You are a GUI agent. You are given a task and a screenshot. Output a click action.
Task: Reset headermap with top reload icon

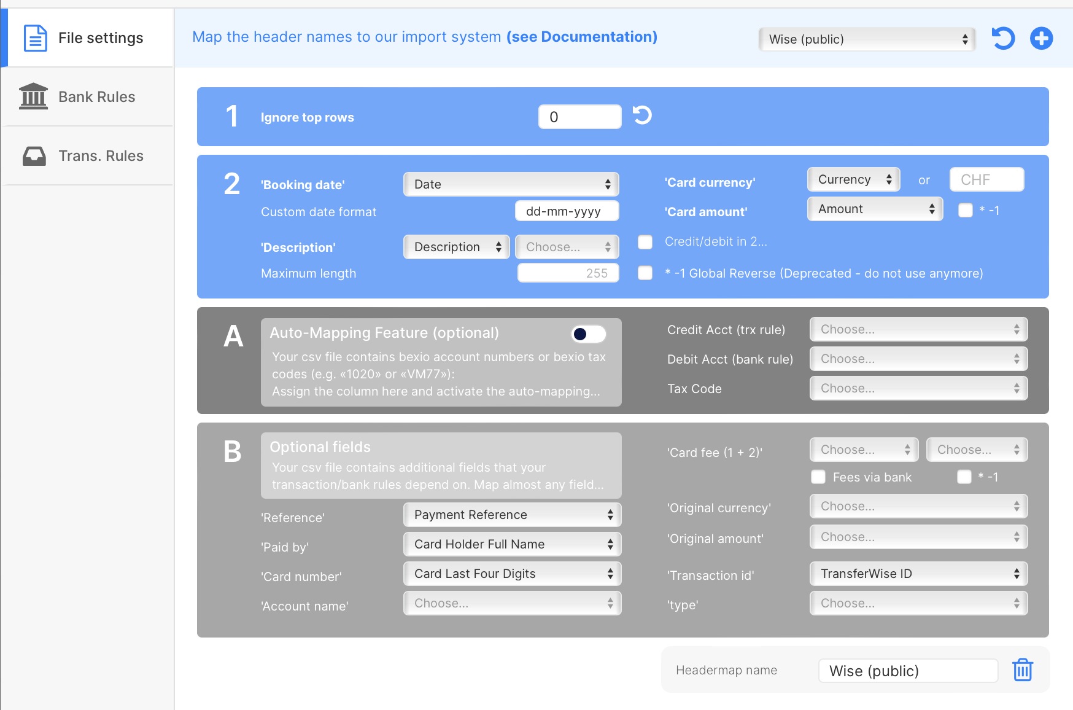tap(1003, 39)
